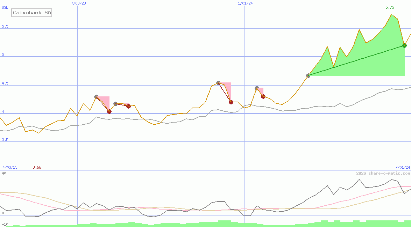This screenshot has height=227, width=411.
Task: Click the red 3.66 price value
Action: click(36, 167)
